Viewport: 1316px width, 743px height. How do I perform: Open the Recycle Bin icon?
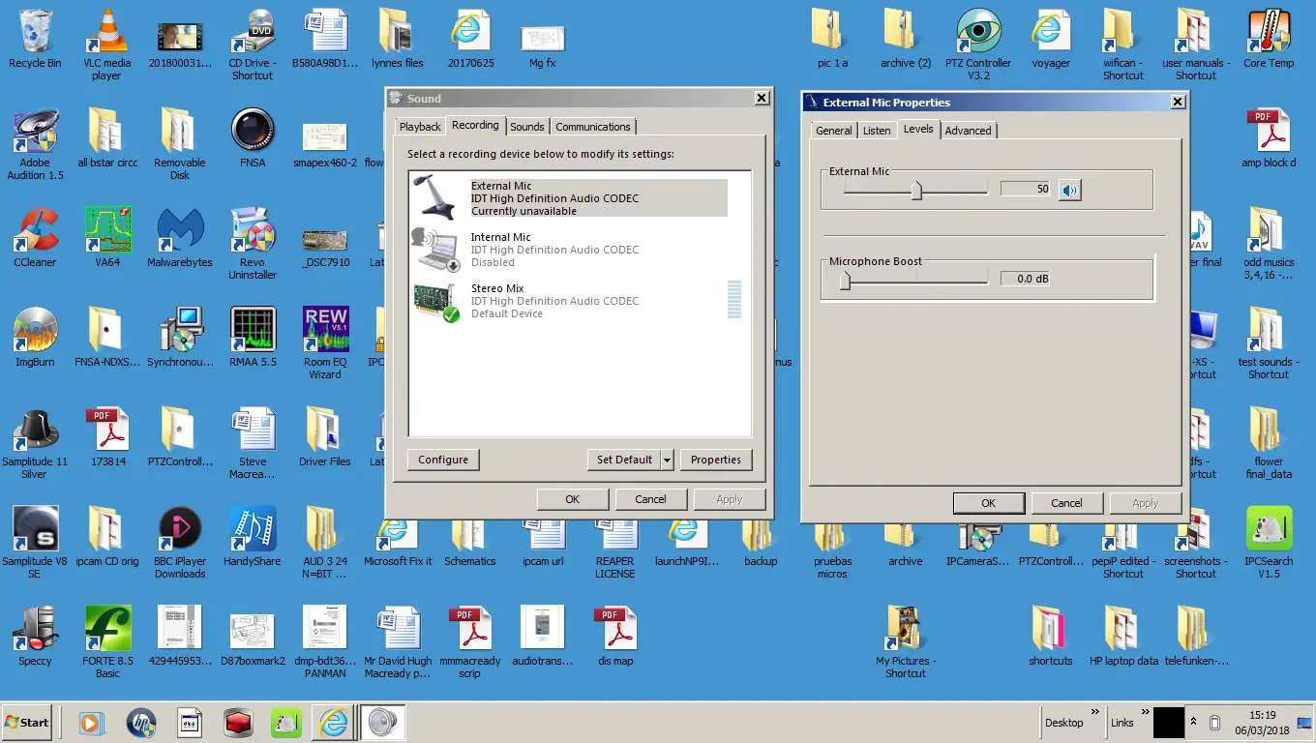coord(35,39)
